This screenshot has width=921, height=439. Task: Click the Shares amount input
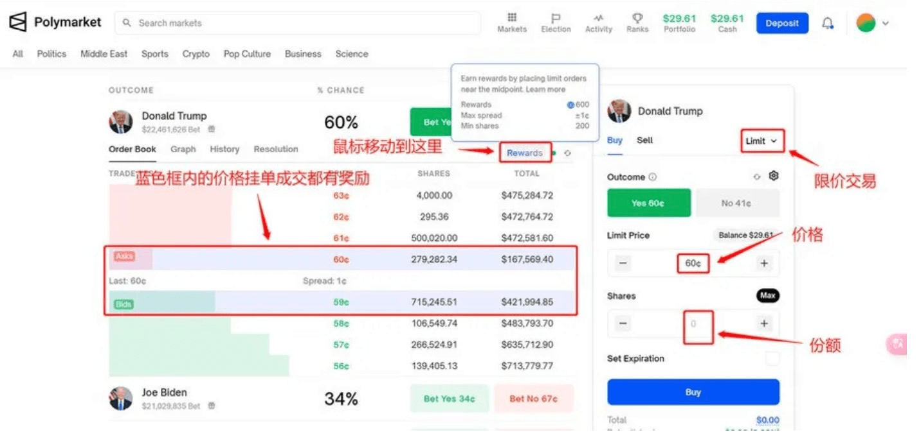(693, 323)
